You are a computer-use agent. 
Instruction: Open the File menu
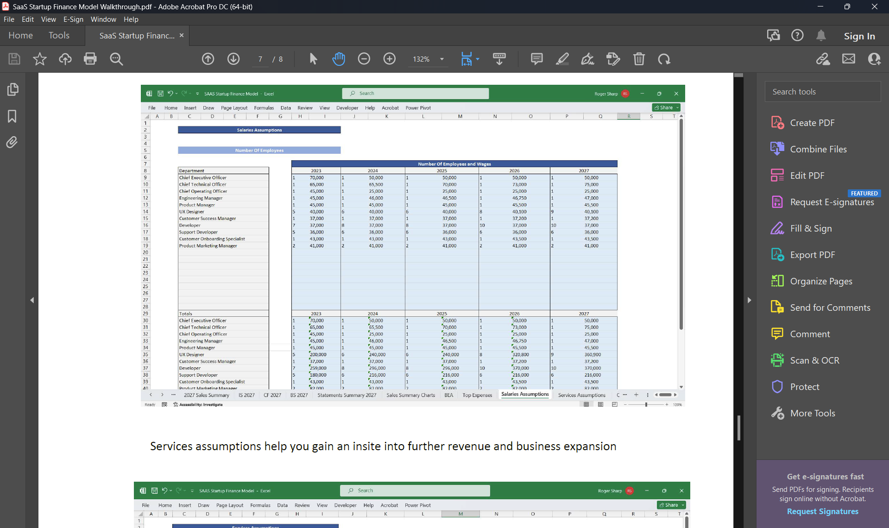tap(9, 19)
